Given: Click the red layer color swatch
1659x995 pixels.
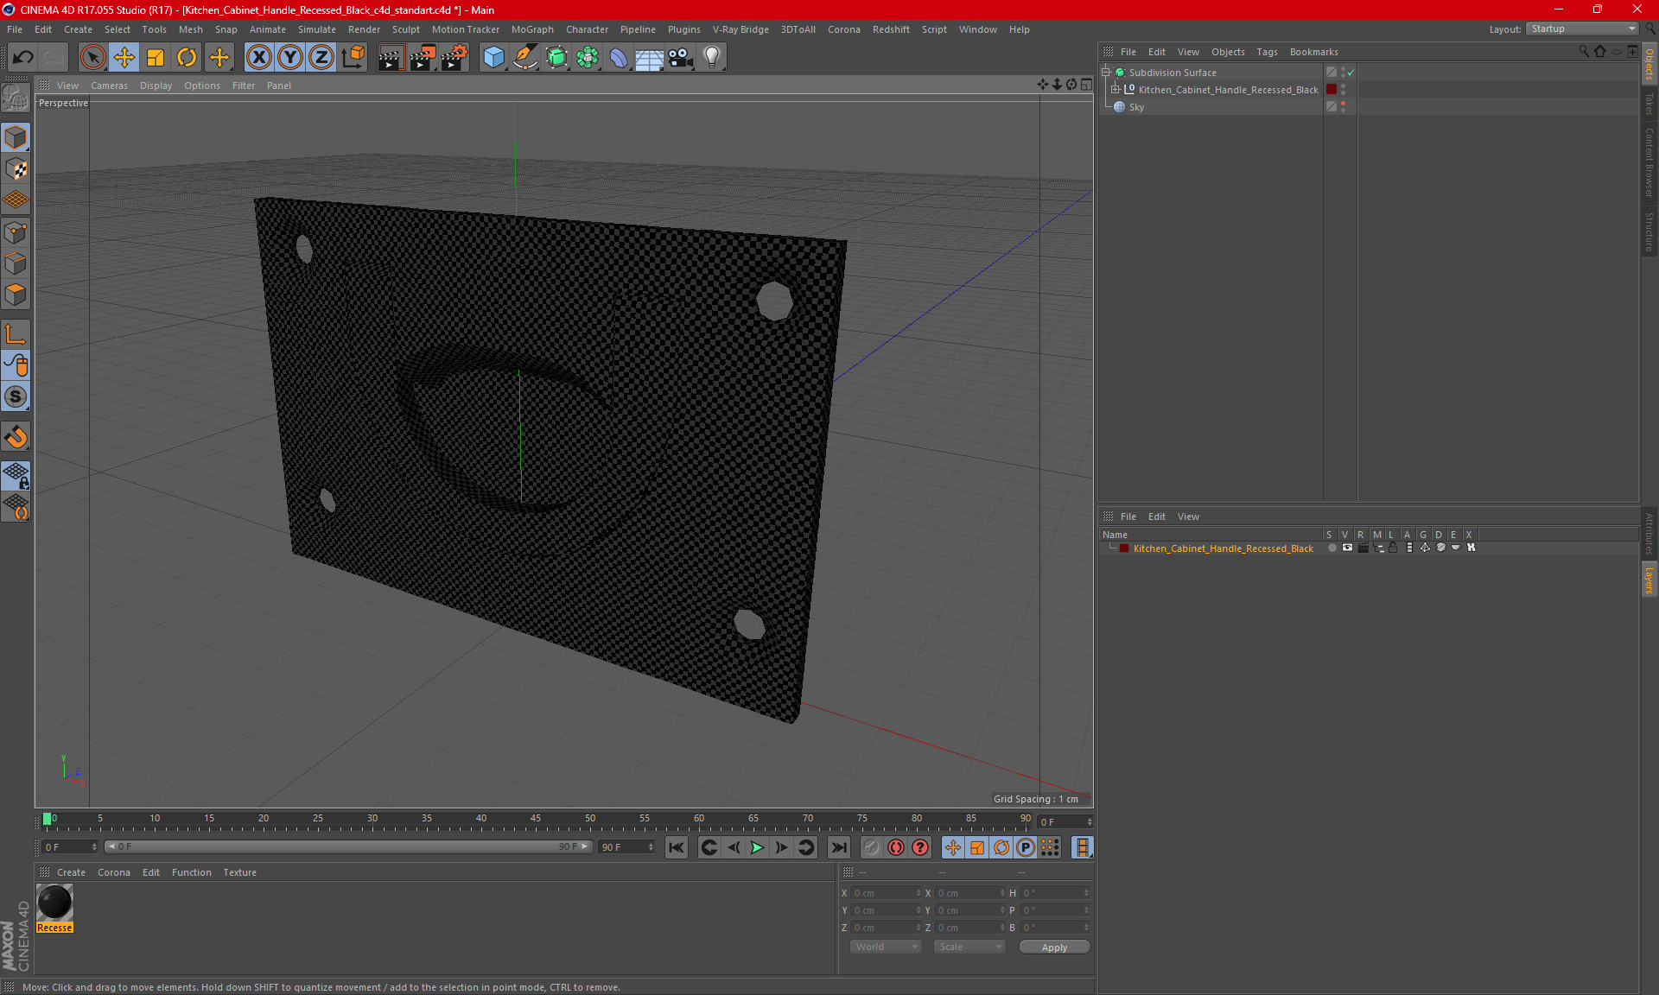Looking at the screenshot, I should pos(1124,548).
